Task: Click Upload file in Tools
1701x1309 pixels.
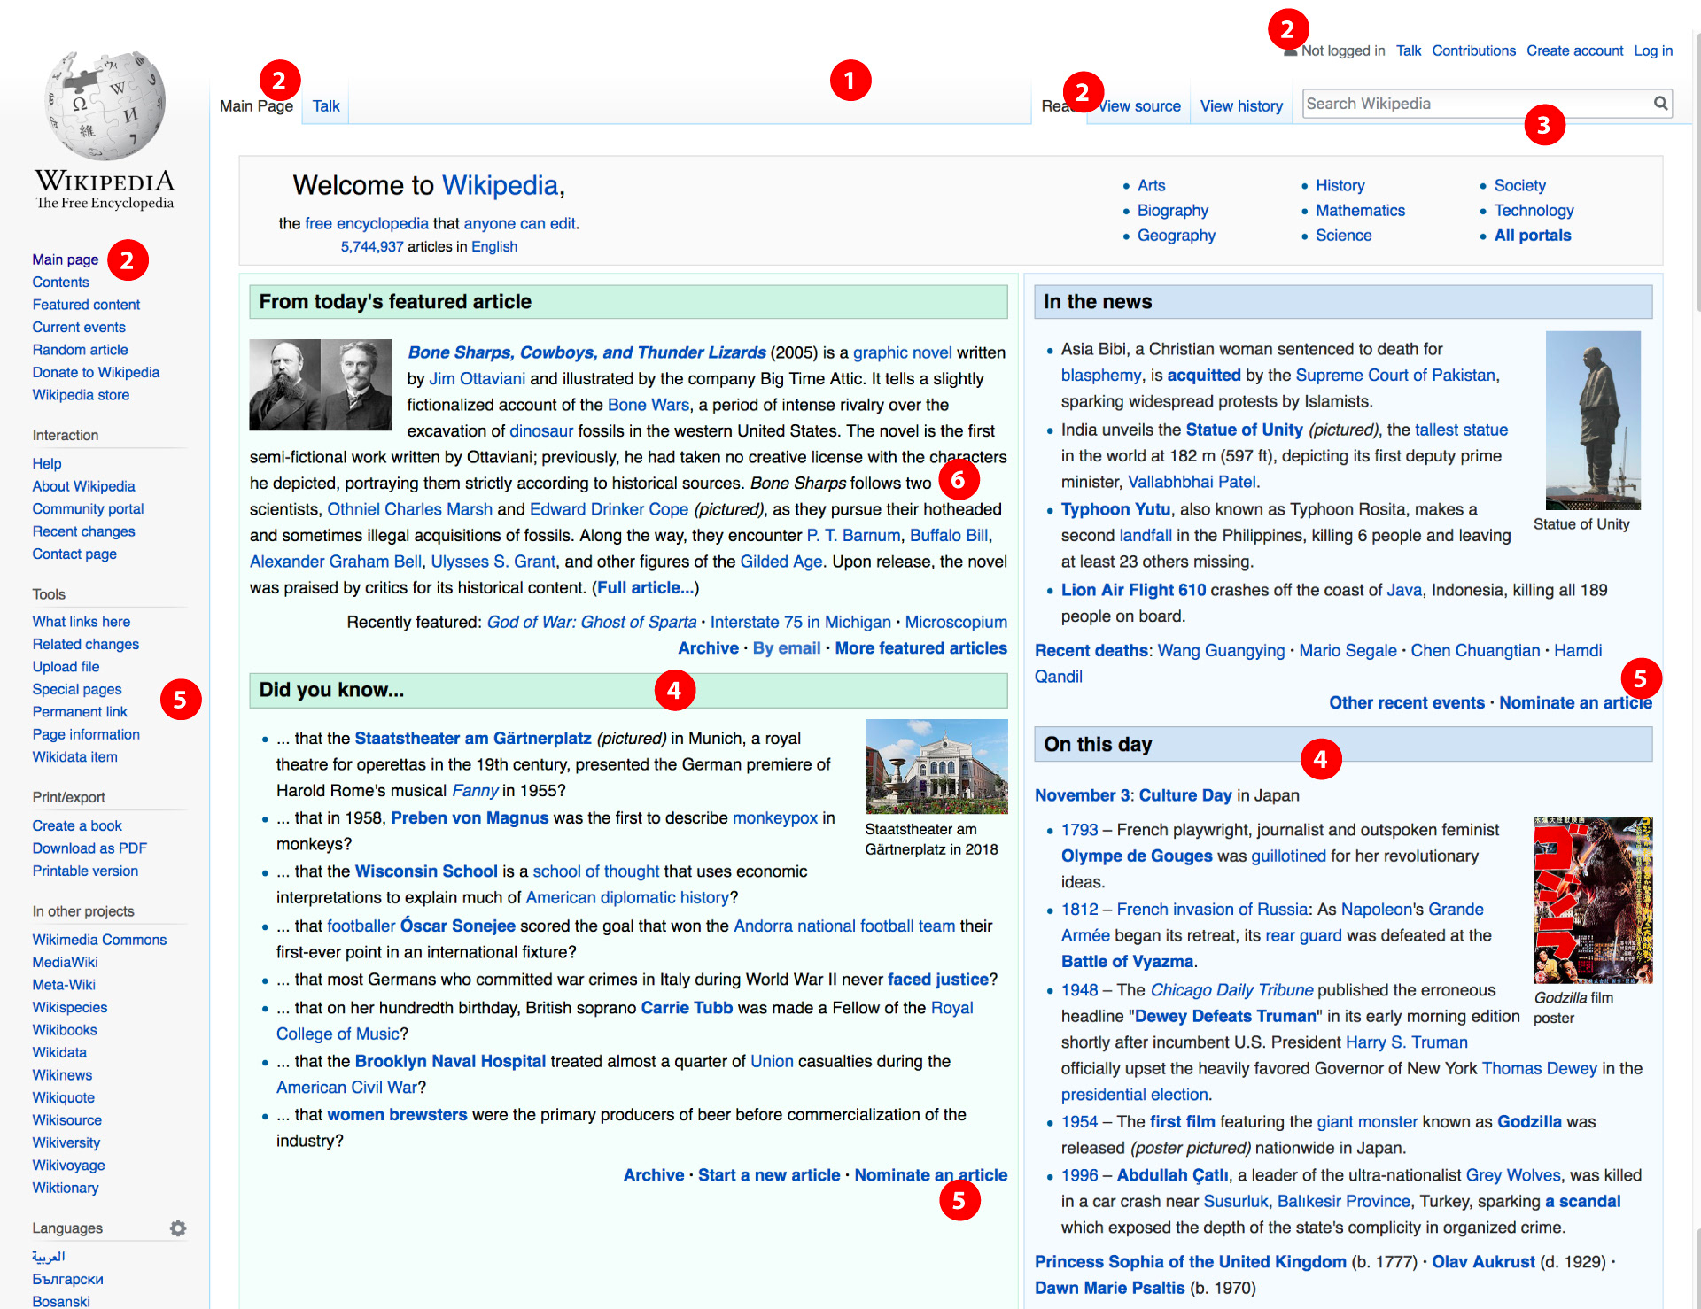Action: [66, 667]
